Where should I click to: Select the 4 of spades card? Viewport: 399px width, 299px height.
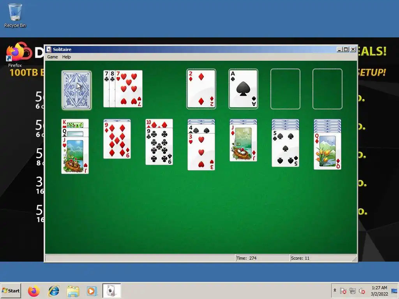(201, 129)
